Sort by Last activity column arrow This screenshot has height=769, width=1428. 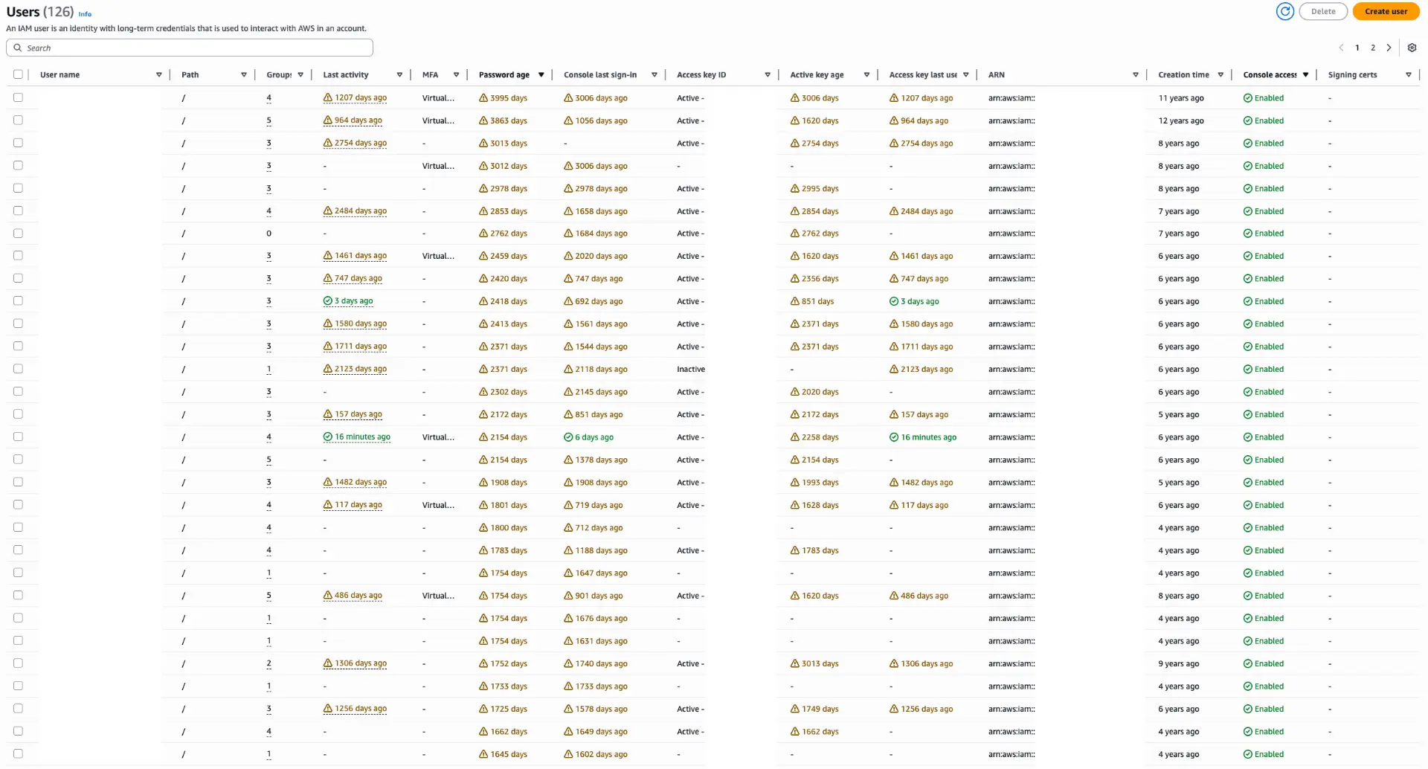(x=399, y=74)
